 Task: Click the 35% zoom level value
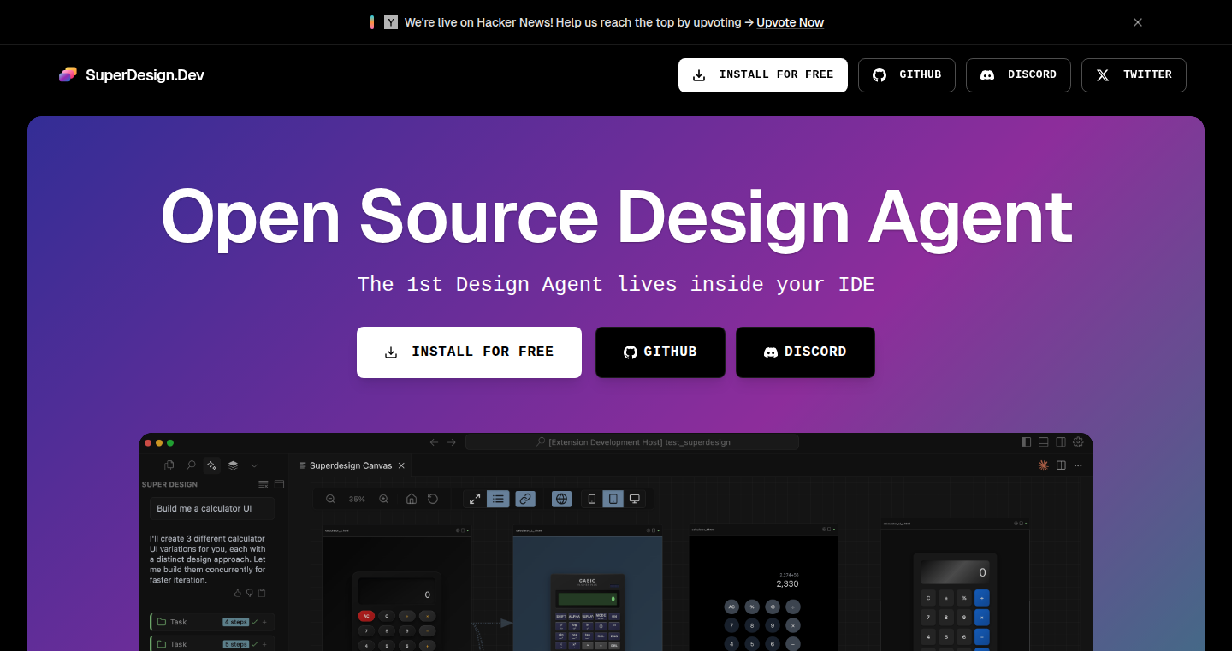(357, 499)
